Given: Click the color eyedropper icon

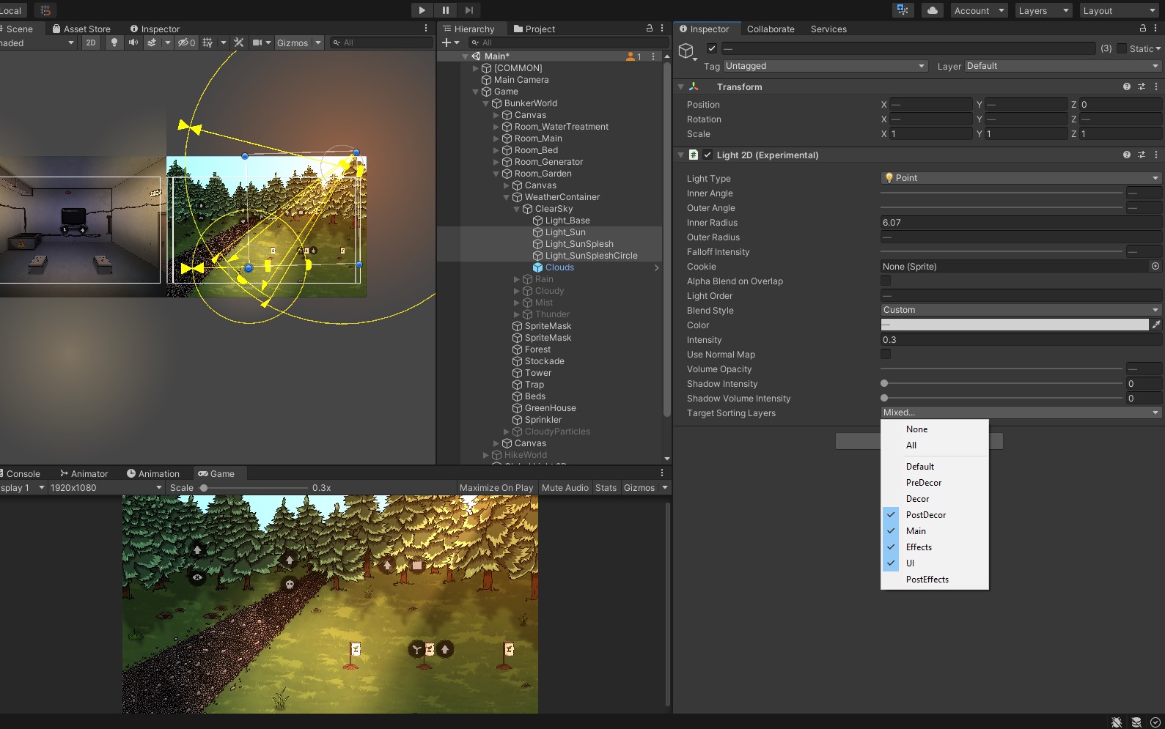Looking at the screenshot, I should 1156,325.
